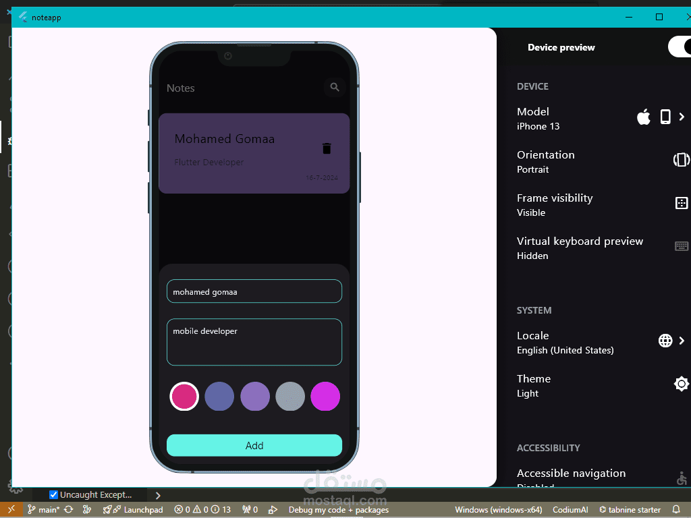
Task: Click Debug my code + packages
Action: (x=339, y=510)
